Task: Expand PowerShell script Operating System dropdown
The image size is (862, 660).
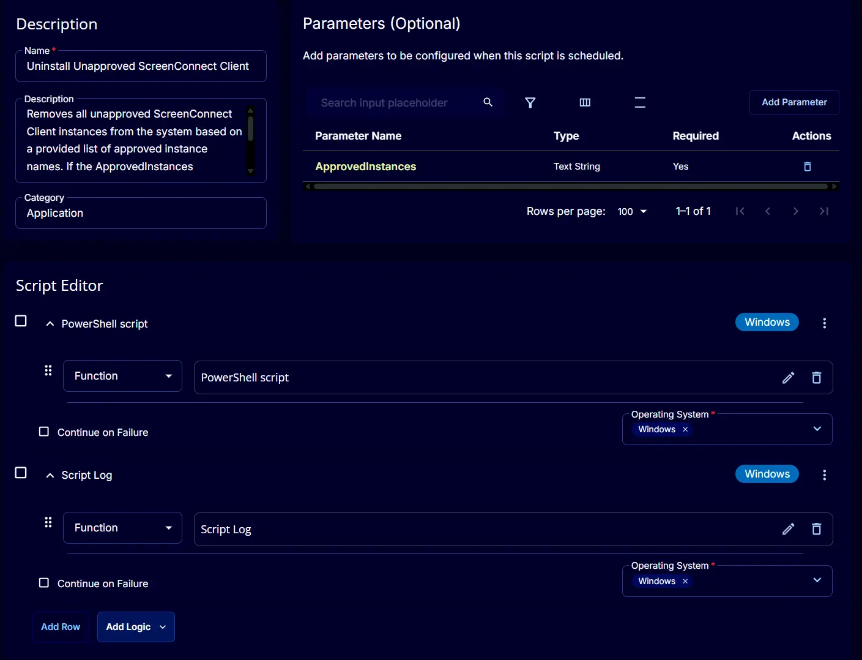Action: pyautogui.click(x=817, y=429)
